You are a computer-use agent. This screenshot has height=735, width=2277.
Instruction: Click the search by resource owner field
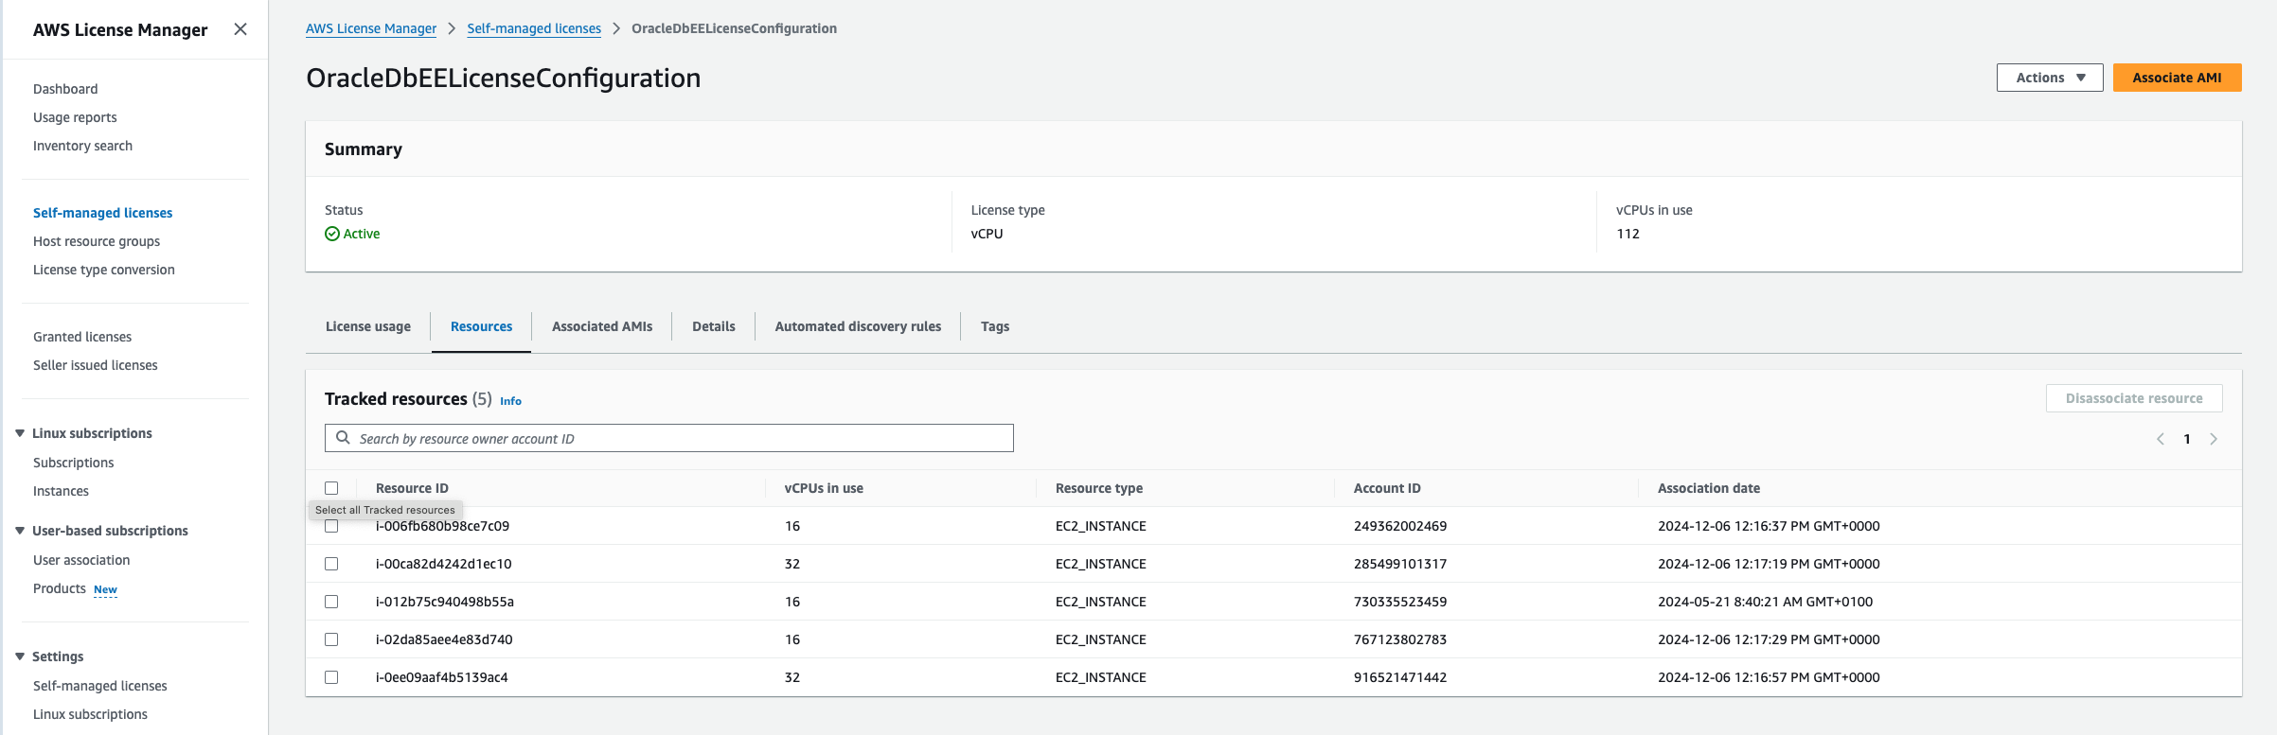pyautogui.click(x=669, y=438)
